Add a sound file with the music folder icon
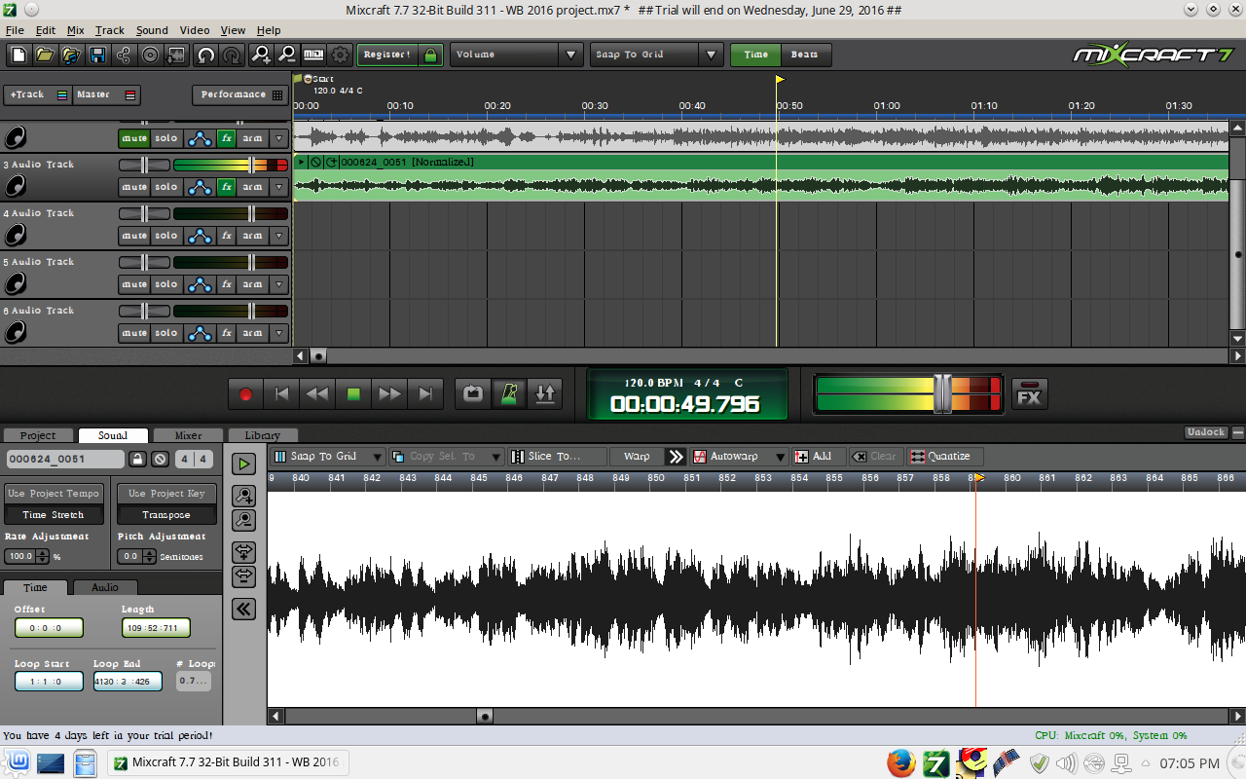Image resolution: width=1246 pixels, height=779 pixels. tap(71, 55)
